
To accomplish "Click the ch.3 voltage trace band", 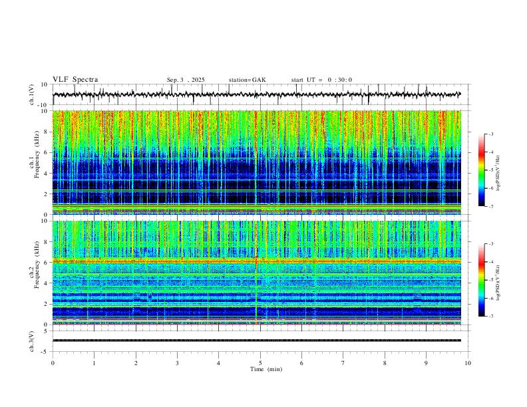I will coord(256,340).
